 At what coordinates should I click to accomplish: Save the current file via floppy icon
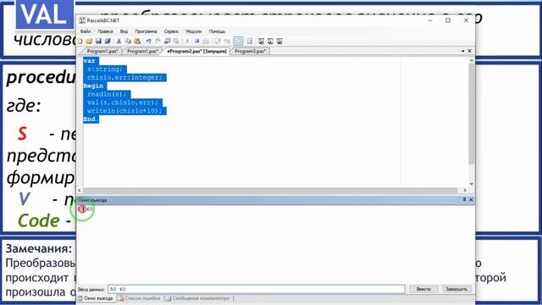98,42
